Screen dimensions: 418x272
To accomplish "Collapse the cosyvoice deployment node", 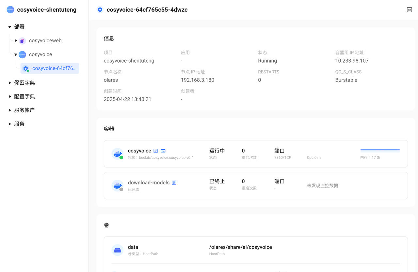I will (16, 55).
